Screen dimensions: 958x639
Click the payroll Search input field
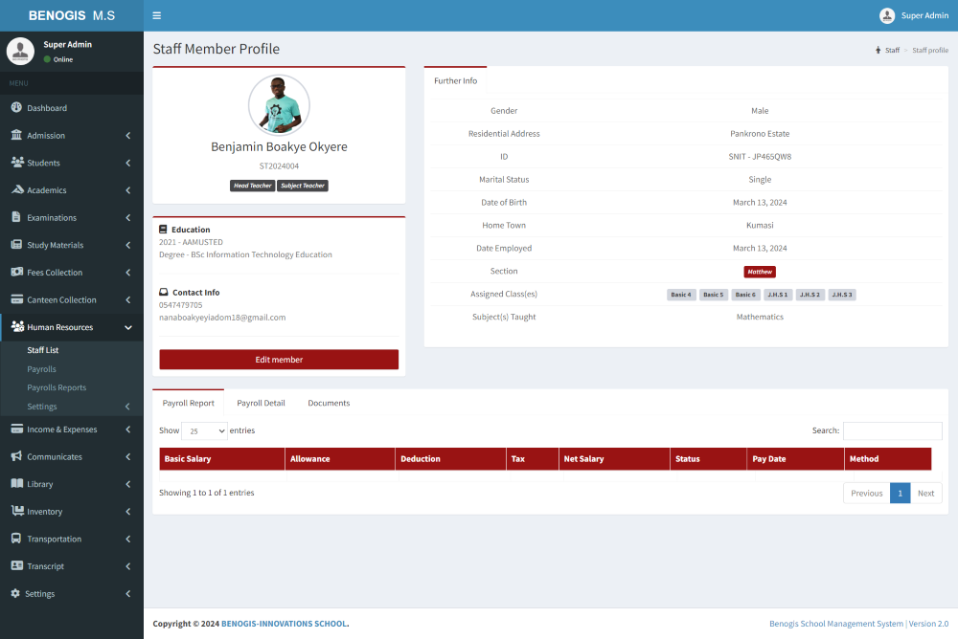pos(892,431)
